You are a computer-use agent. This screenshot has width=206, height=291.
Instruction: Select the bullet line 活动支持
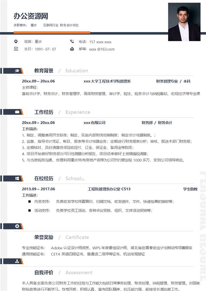click(90, 211)
